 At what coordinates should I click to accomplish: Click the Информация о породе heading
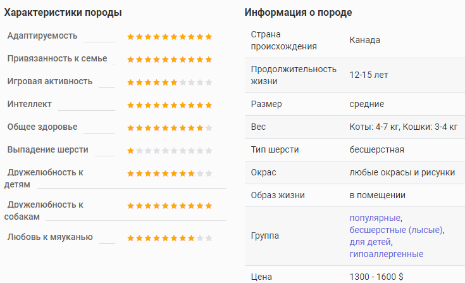coord(298,13)
